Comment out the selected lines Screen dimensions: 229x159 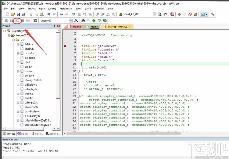click(x=108, y=14)
